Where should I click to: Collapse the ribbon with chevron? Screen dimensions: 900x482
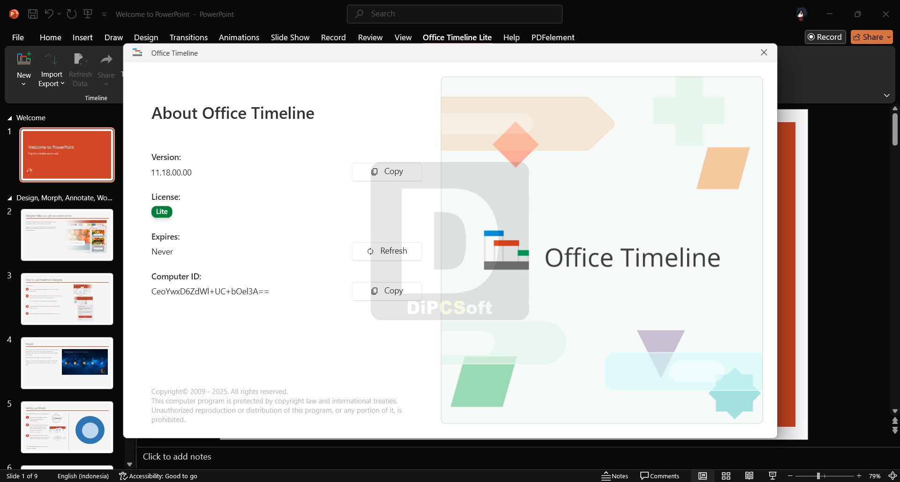(x=886, y=95)
